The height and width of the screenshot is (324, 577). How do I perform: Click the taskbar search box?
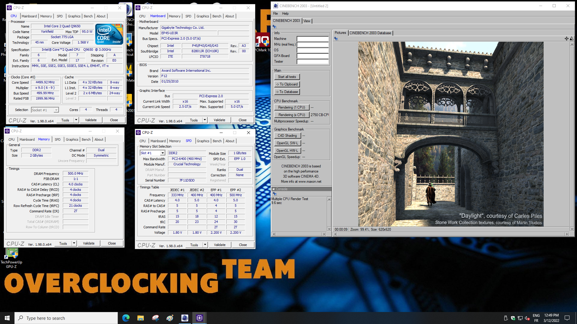point(66,318)
